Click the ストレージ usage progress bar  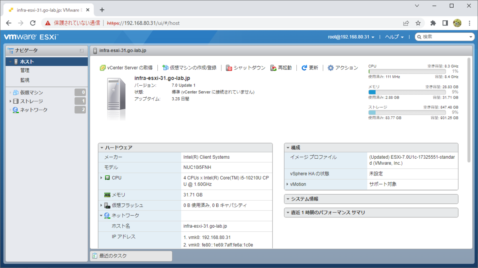pyautogui.click(x=408, y=113)
